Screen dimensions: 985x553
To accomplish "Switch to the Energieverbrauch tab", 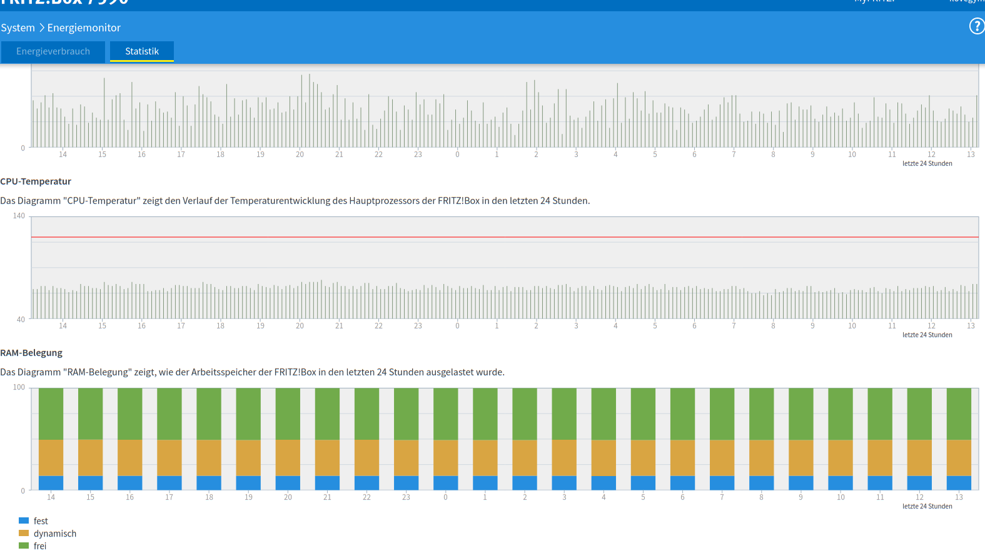I will tap(53, 51).
